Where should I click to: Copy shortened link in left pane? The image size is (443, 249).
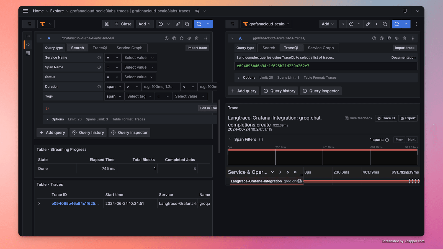[x=178, y=24]
